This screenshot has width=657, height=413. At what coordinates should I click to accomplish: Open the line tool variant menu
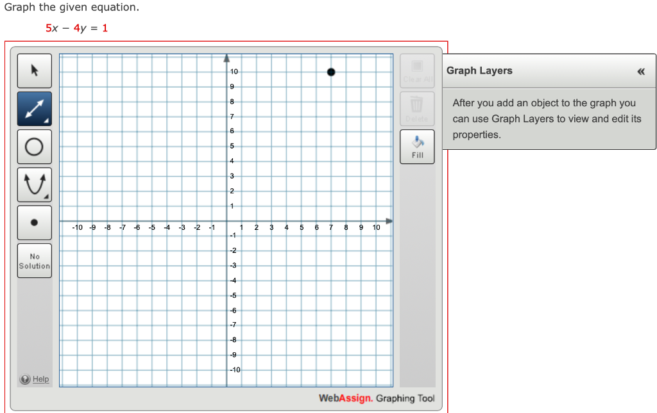point(46,120)
